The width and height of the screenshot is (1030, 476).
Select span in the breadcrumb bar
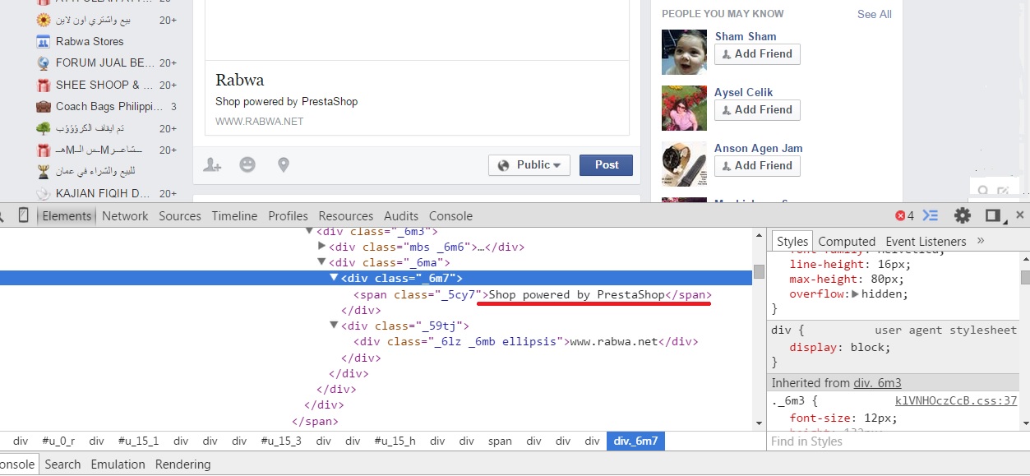[500, 441]
